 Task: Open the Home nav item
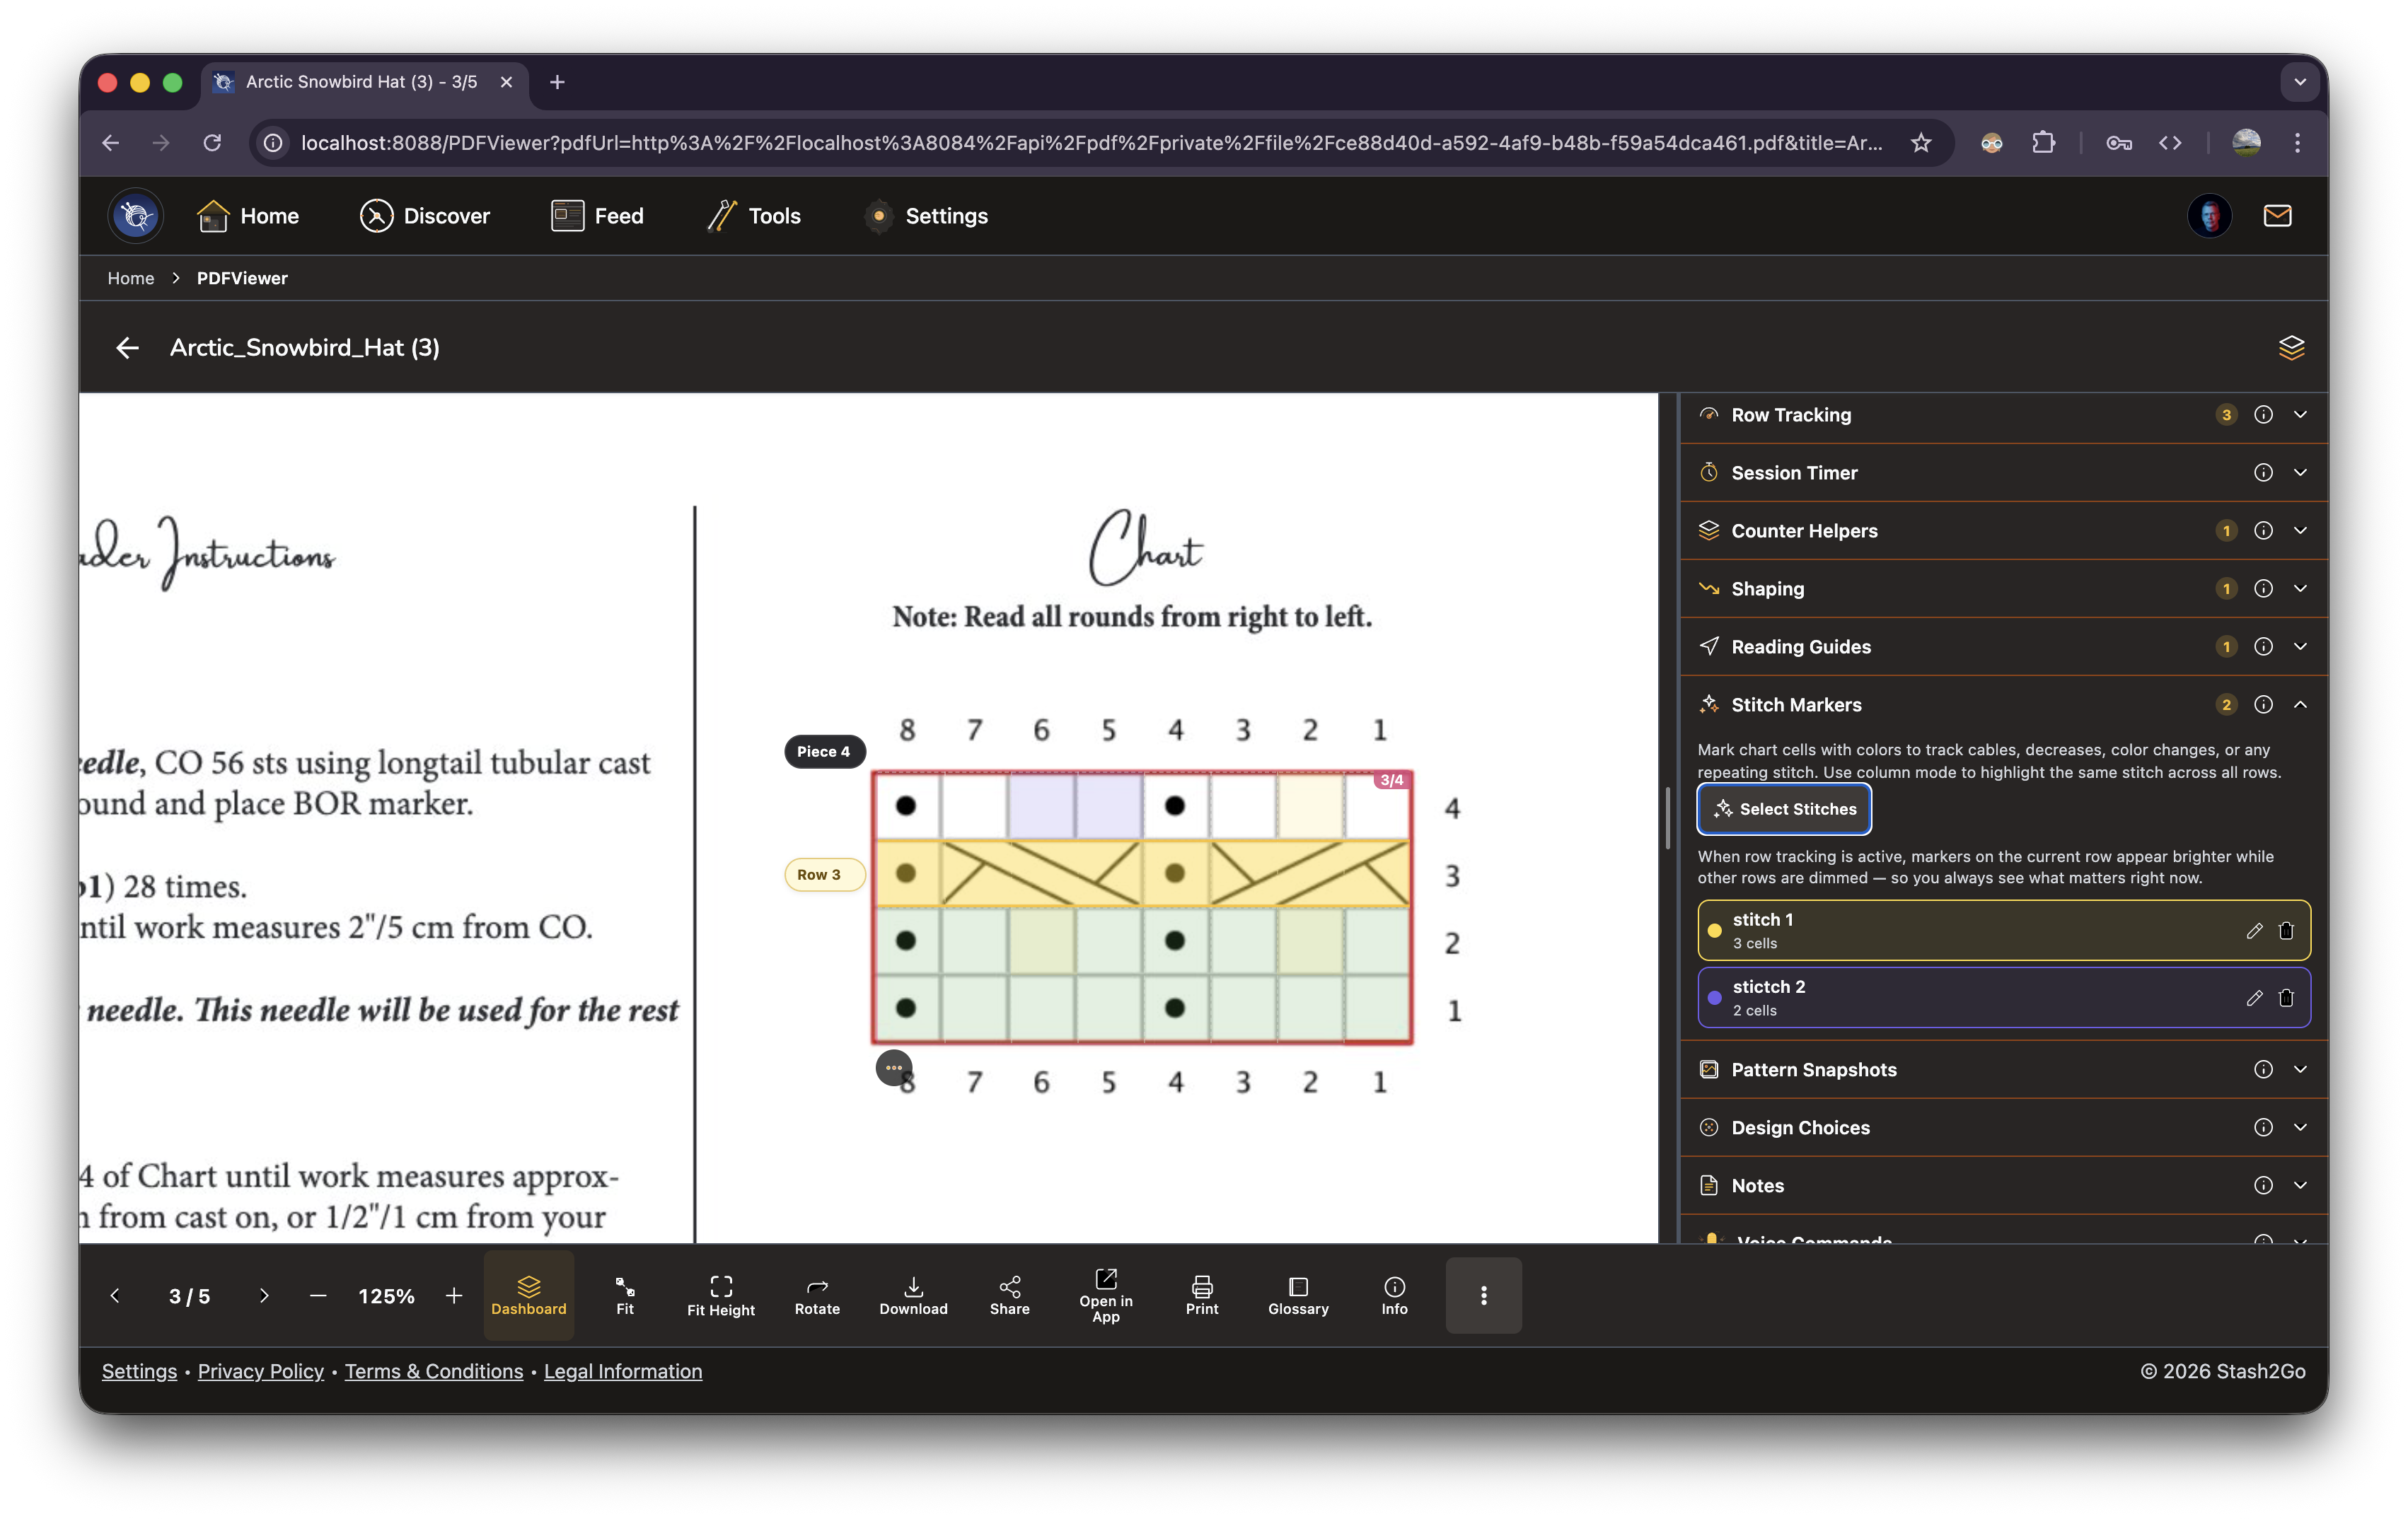(248, 216)
